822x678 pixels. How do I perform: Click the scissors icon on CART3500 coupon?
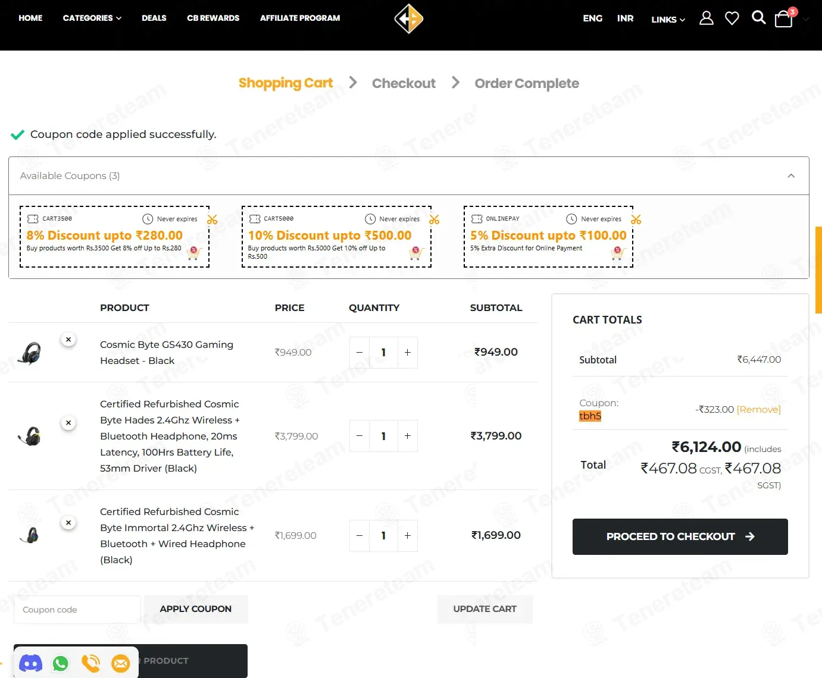pyautogui.click(x=212, y=219)
